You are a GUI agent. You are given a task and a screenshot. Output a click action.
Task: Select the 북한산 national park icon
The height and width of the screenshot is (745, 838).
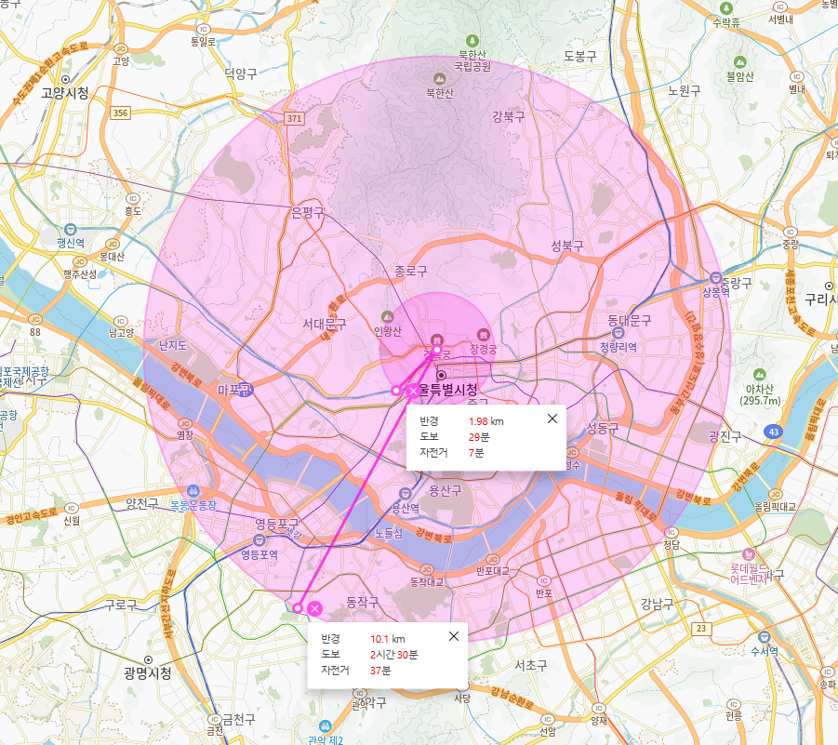[472, 41]
